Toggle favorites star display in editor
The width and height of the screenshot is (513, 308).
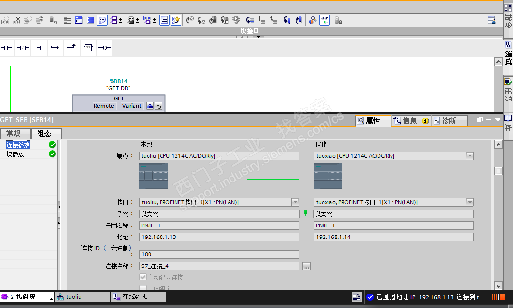point(175,20)
